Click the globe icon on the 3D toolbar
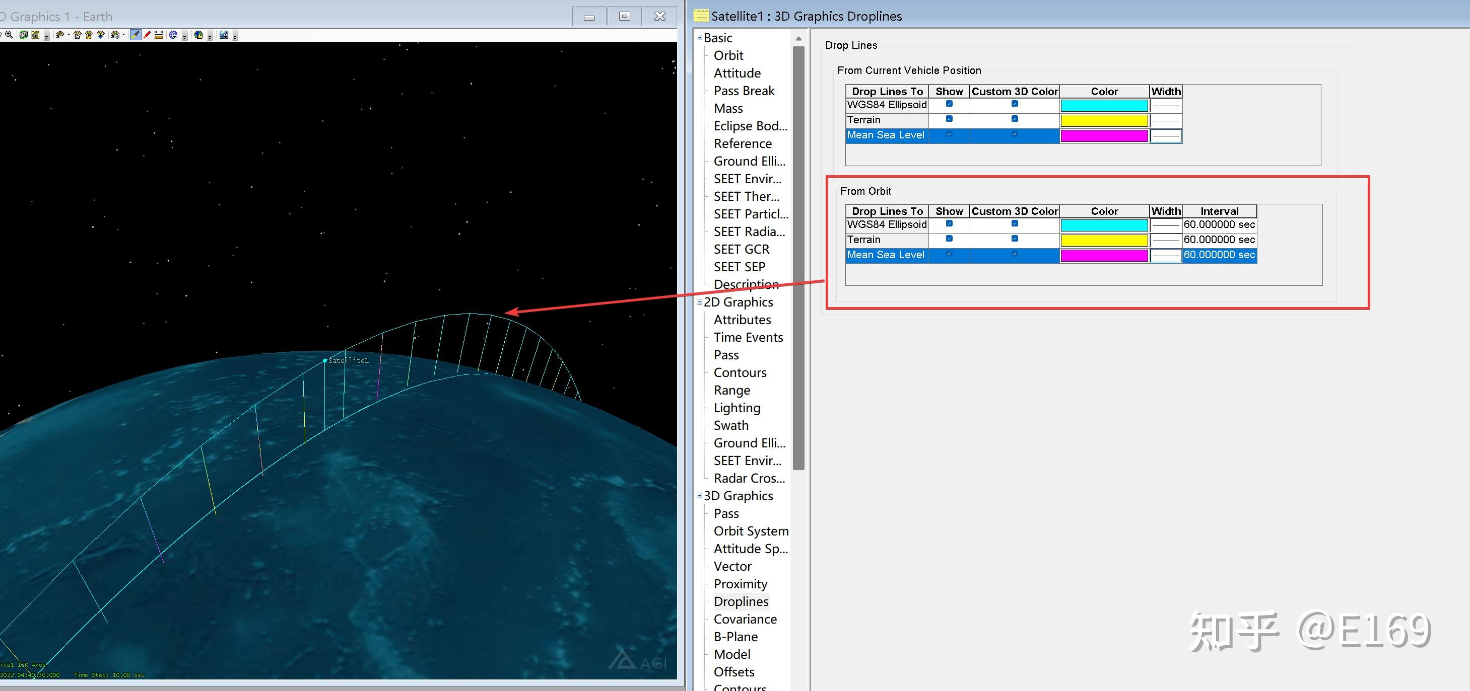Image resolution: width=1470 pixels, height=691 pixels. (x=173, y=35)
